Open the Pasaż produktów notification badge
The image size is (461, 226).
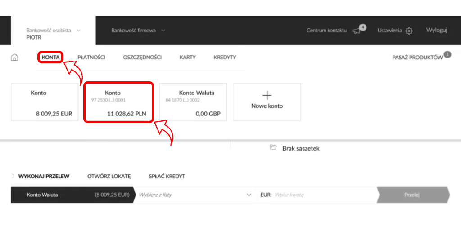pyautogui.click(x=447, y=54)
